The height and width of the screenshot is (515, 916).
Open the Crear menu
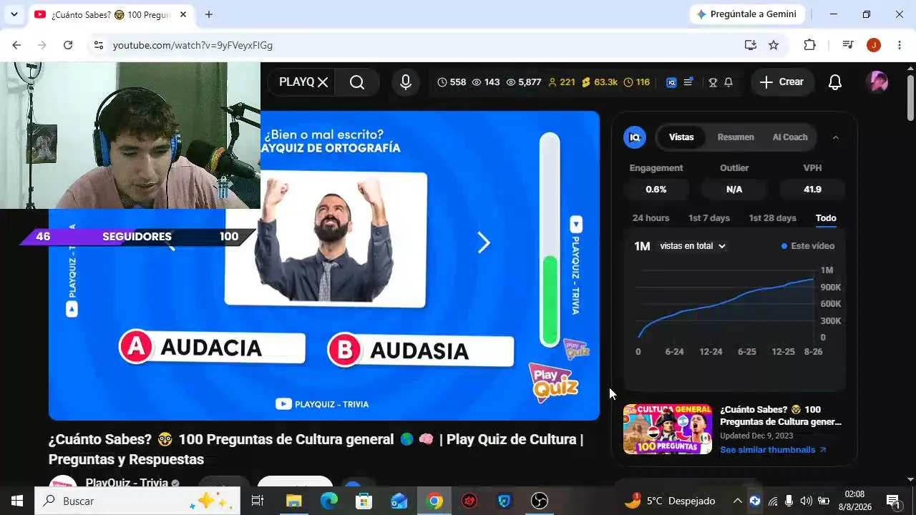tap(782, 82)
